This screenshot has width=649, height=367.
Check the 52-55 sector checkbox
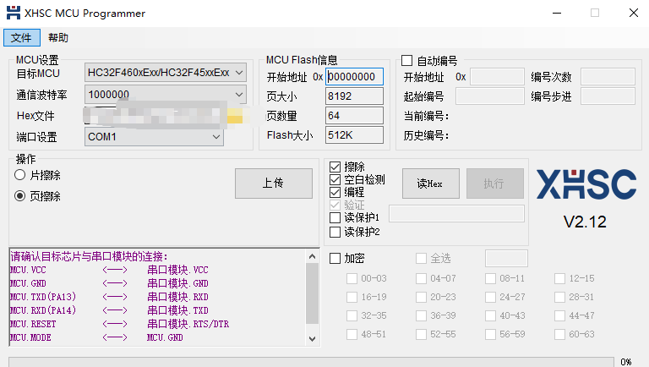tap(421, 334)
